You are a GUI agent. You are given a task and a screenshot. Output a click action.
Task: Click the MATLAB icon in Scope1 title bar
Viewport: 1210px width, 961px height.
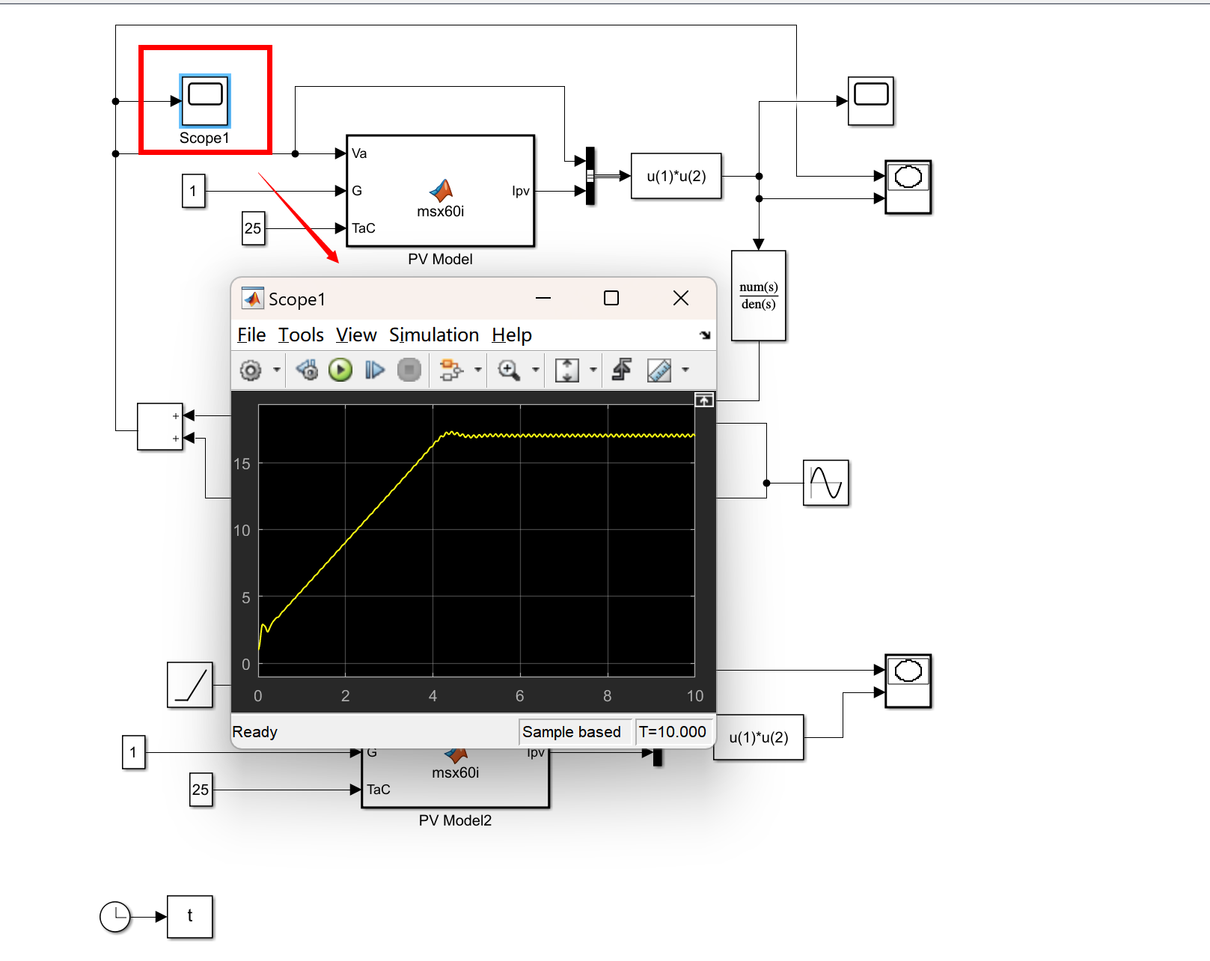(253, 299)
